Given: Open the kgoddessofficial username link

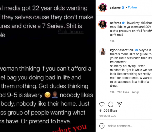Looking at the screenshot, I should pyautogui.click(x=122, y=50).
